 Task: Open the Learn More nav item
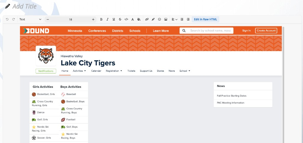click(x=161, y=31)
